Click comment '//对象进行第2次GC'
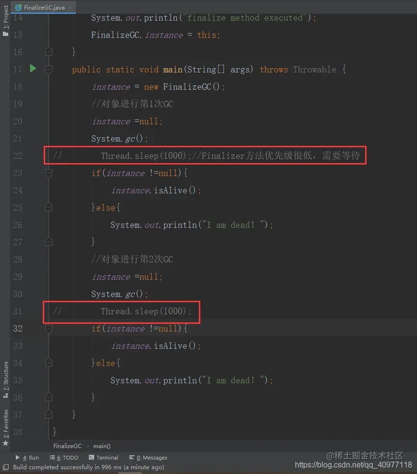Screen dimensions: 417x474 [132, 260]
